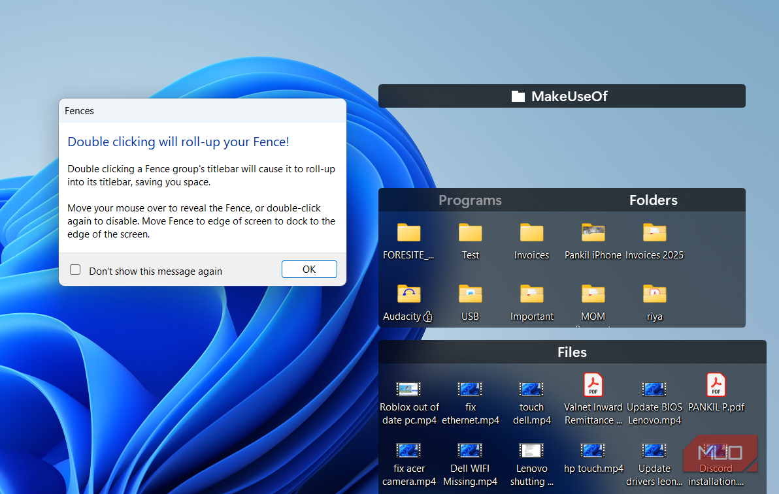Screen dimensions: 779x494
Task: Open the Audacity folder icon
Action: coord(409,294)
